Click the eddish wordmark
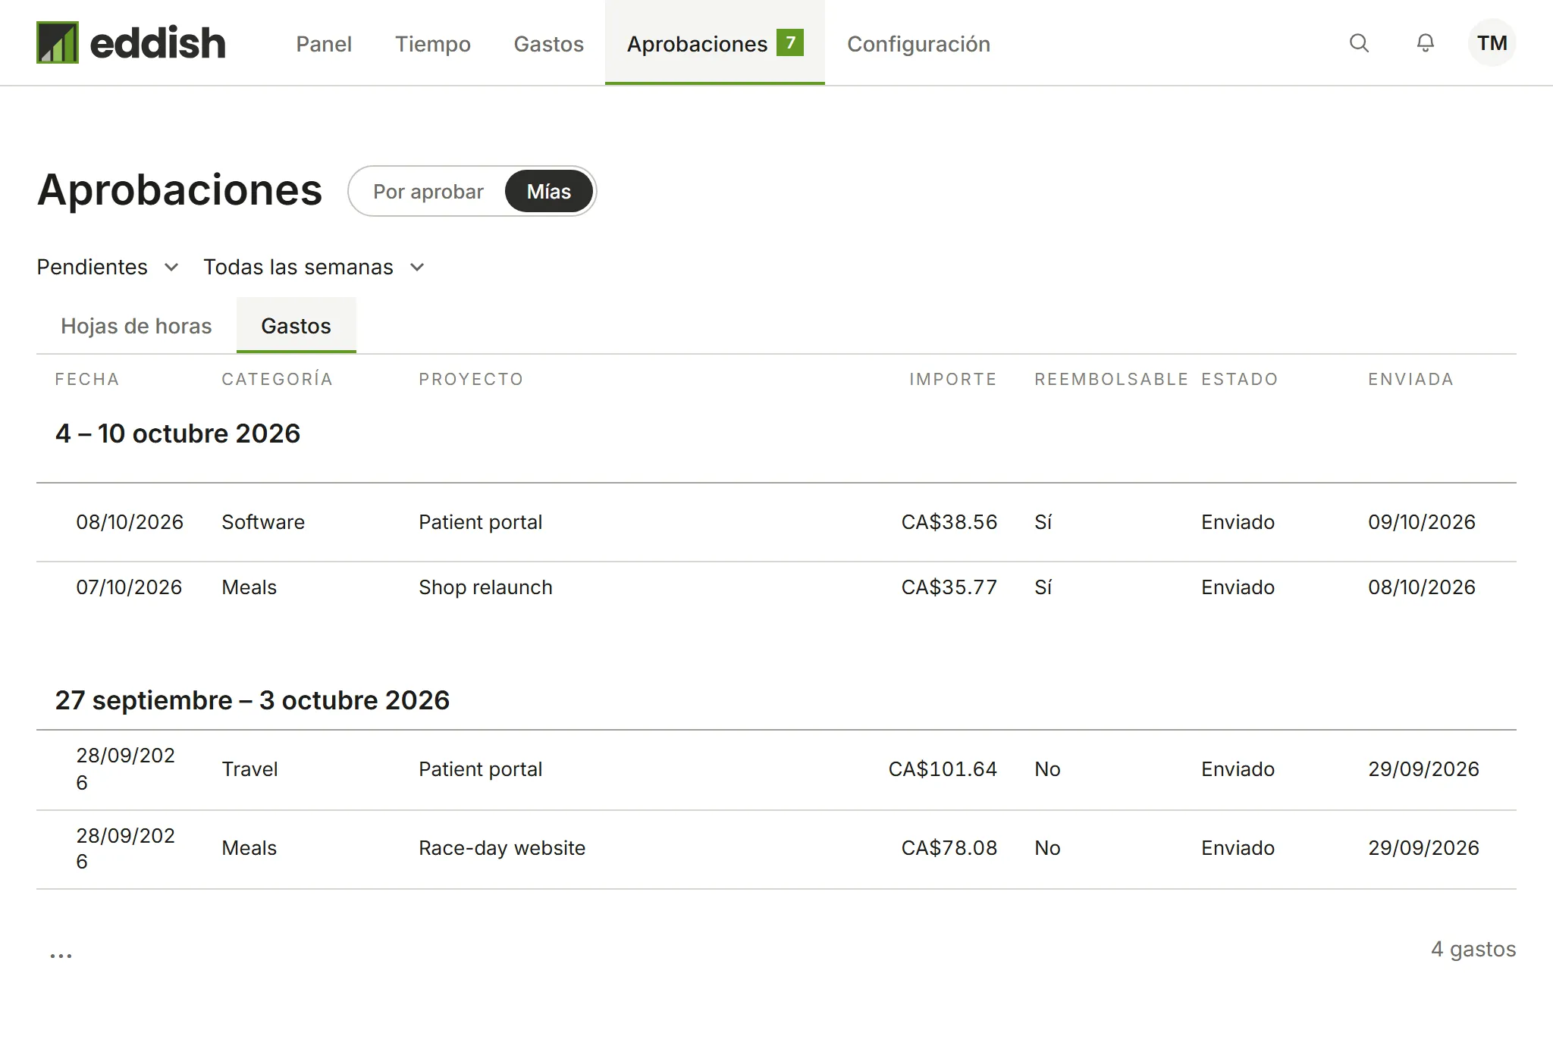Image resolution: width=1553 pixels, height=1061 pixels. [x=158, y=43]
